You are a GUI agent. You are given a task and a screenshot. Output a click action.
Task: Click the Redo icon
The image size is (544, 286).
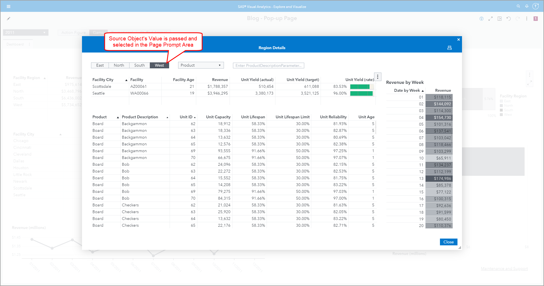click(x=518, y=19)
